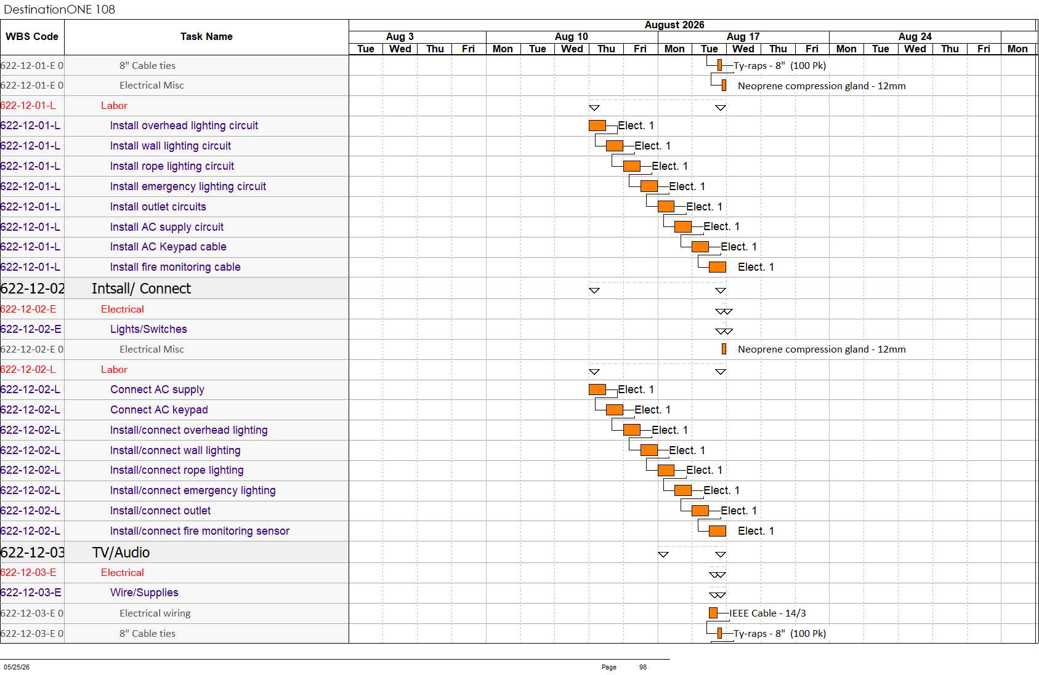Viewport: 1039px width, 675px height.
Task: Select the Aug 17 week header
Action: [743, 37]
